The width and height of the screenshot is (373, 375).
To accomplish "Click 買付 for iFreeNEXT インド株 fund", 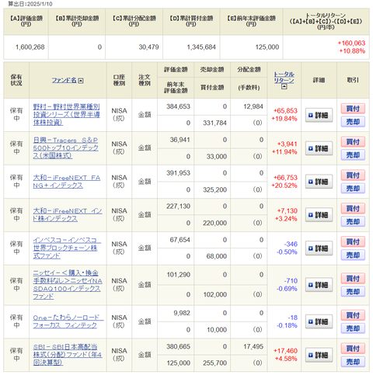I will pyautogui.click(x=353, y=208).
